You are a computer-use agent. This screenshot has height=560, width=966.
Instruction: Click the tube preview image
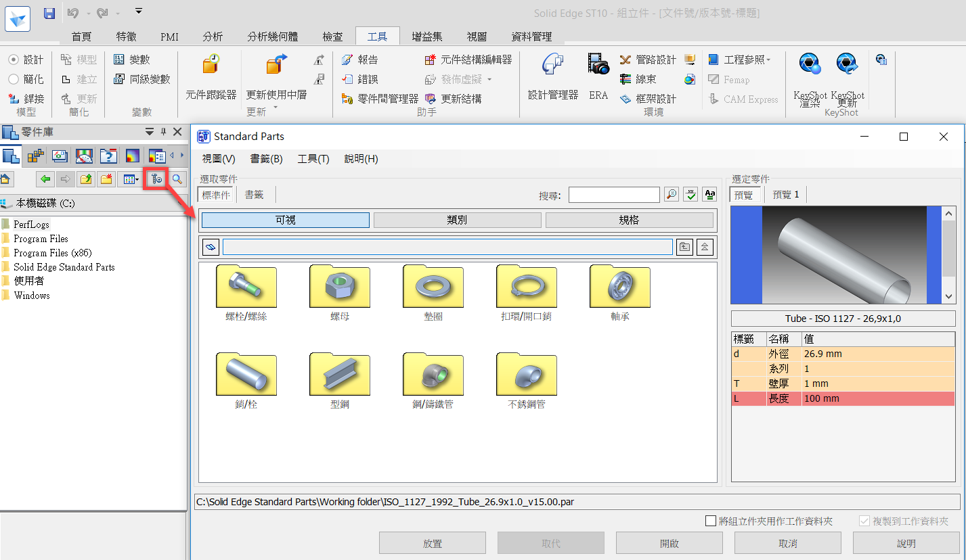837,255
